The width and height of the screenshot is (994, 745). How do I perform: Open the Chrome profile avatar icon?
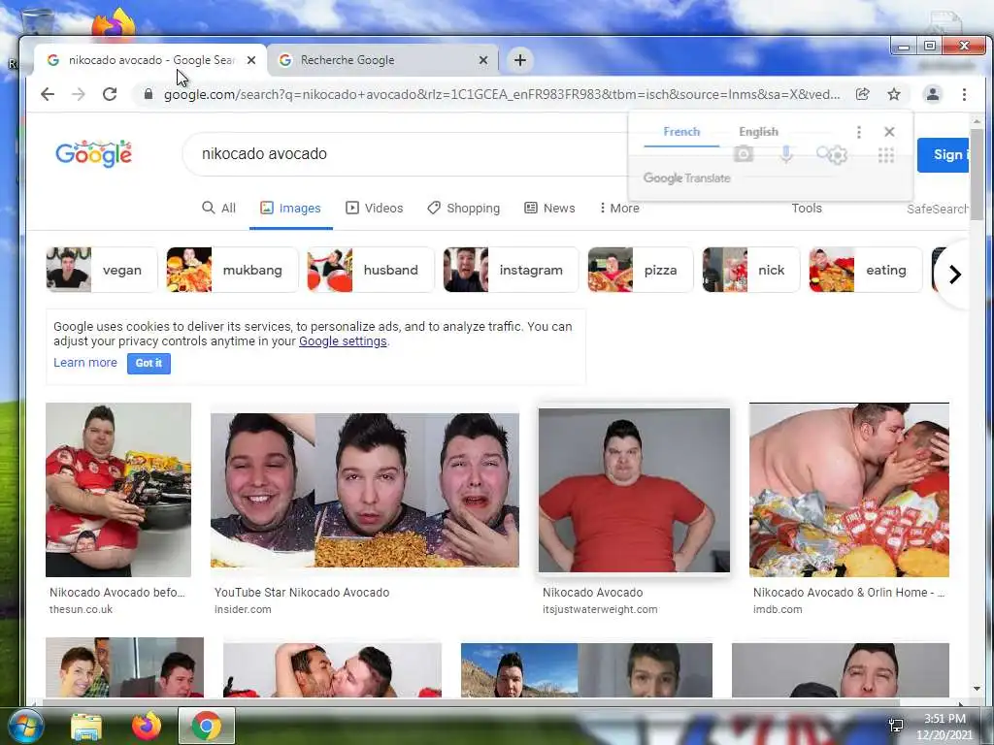[933, 94]
